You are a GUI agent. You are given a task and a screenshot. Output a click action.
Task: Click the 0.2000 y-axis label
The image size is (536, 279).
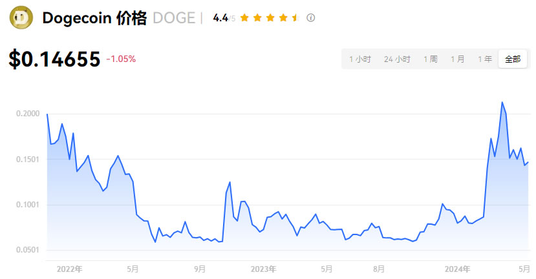tap(28, 114)
